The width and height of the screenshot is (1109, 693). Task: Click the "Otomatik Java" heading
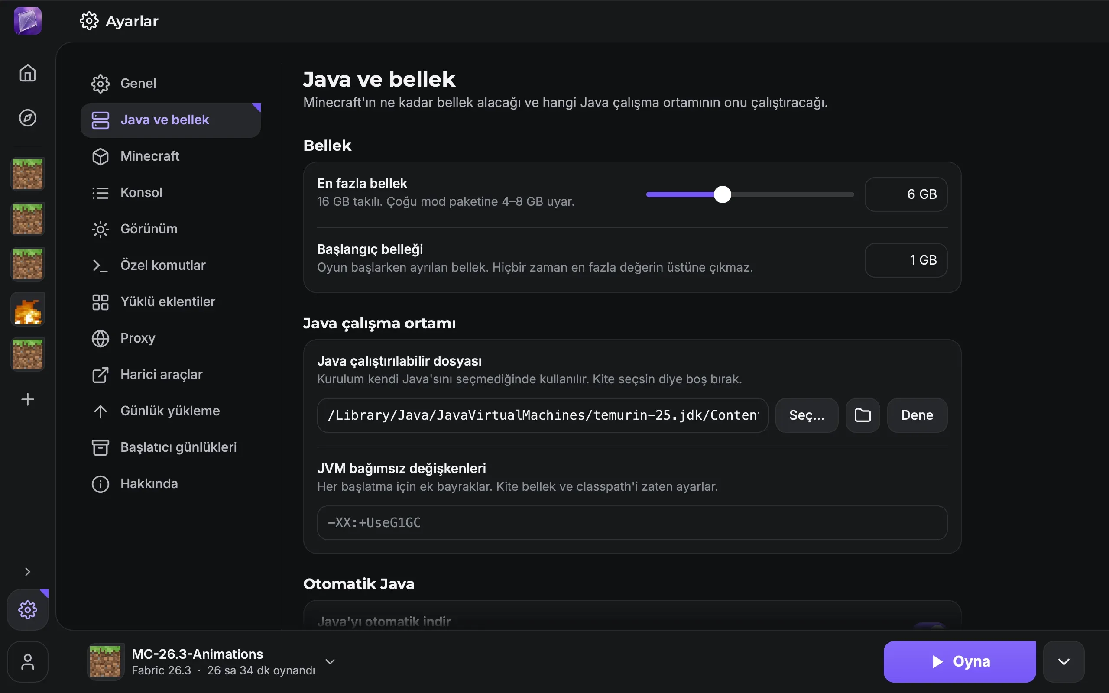[x=359, y=584]
